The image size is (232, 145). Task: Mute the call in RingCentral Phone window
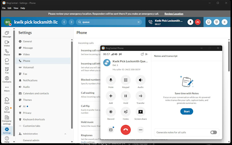tap(111, 80)
